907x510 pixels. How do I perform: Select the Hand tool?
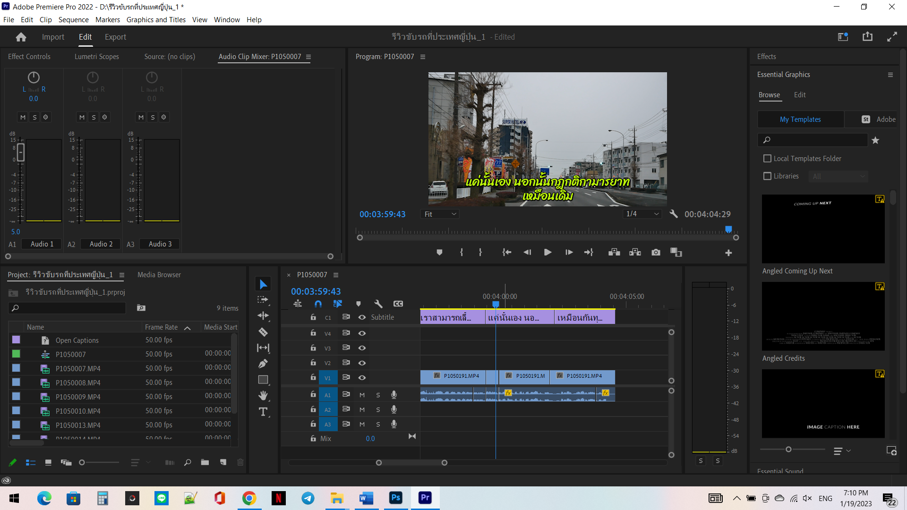[263, 395]
